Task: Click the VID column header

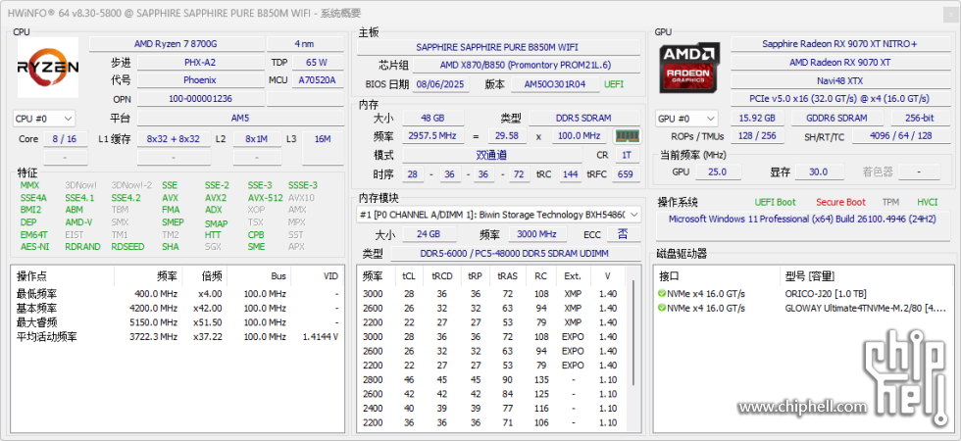Action: tap(316, 276)
